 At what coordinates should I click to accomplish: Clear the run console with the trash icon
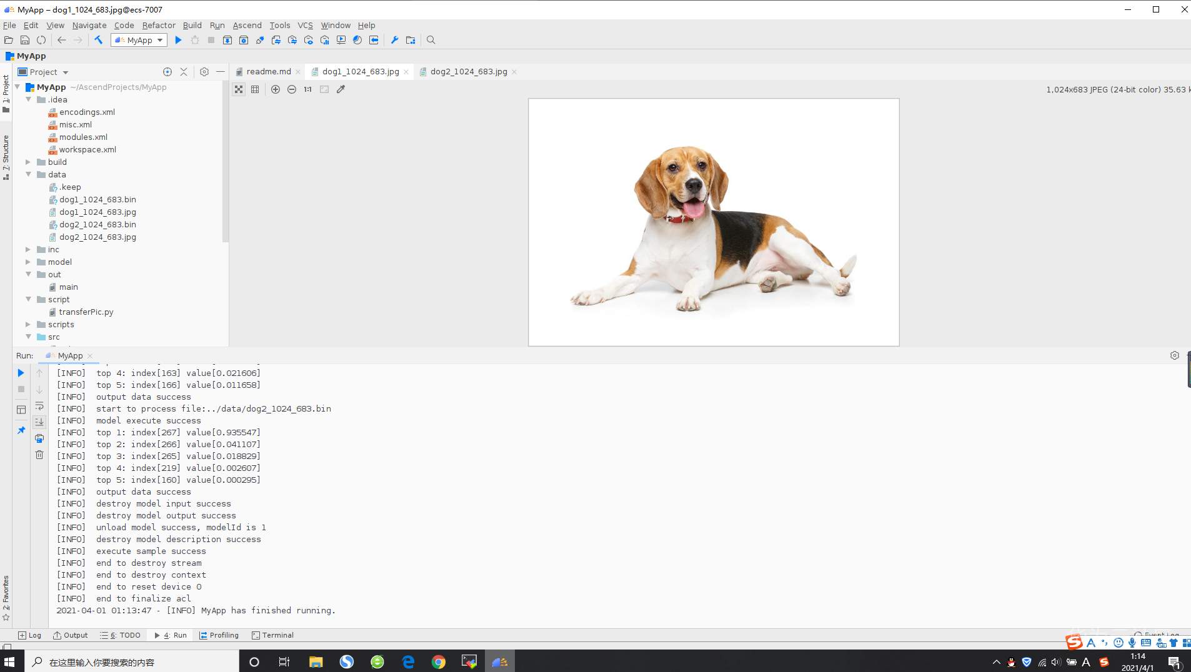[39, 455]
